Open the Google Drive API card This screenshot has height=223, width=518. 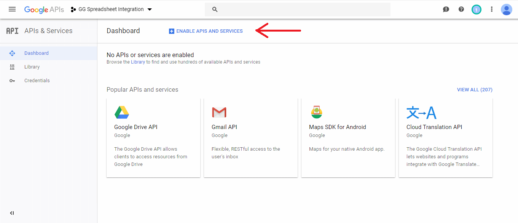click(153, 138)
